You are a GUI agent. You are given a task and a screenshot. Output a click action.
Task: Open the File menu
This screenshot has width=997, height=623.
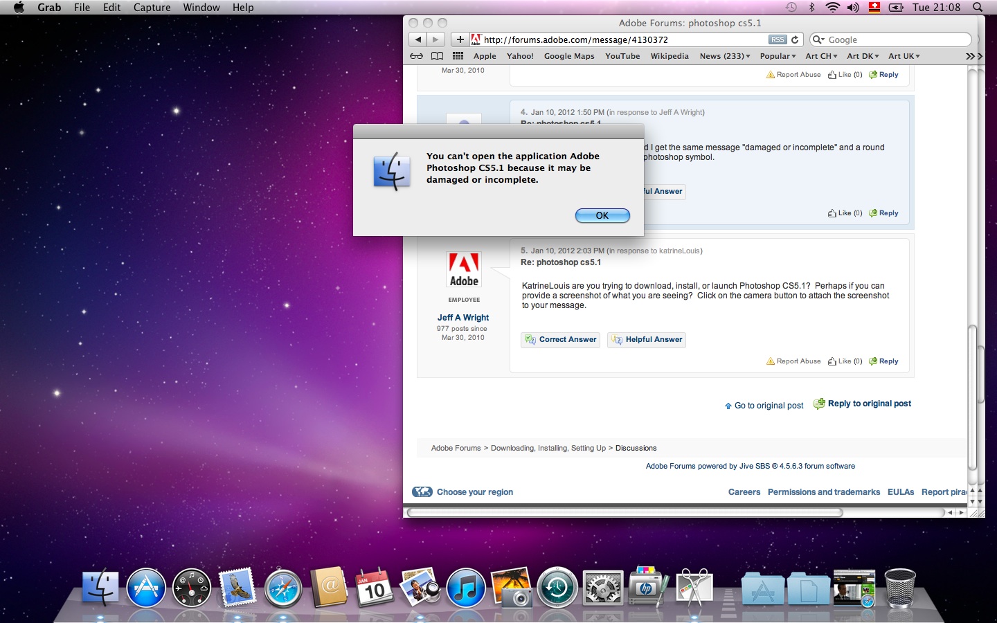(x=82, y=8)
